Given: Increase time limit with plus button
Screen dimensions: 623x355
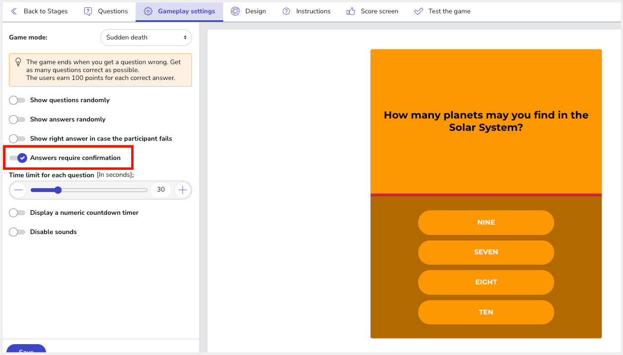Looking at the screenshot, I should [x=183, y=190].
